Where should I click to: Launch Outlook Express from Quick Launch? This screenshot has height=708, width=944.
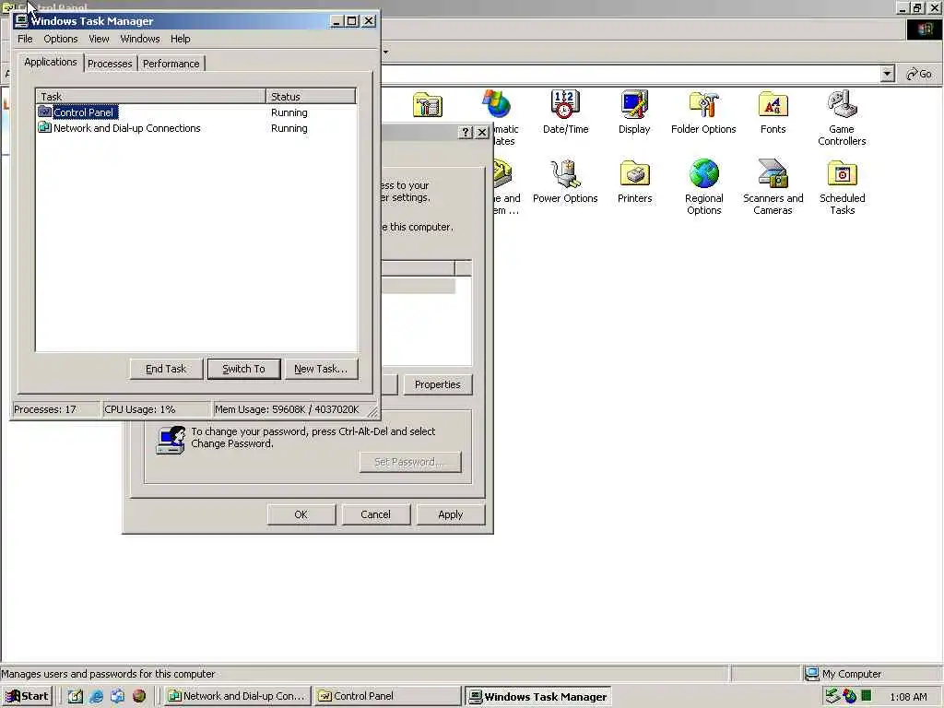click(117, 696)
